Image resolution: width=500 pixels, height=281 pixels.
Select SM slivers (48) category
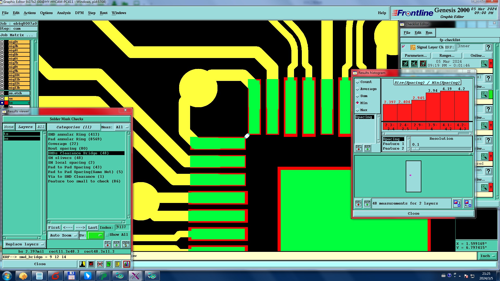pos(66,158)
